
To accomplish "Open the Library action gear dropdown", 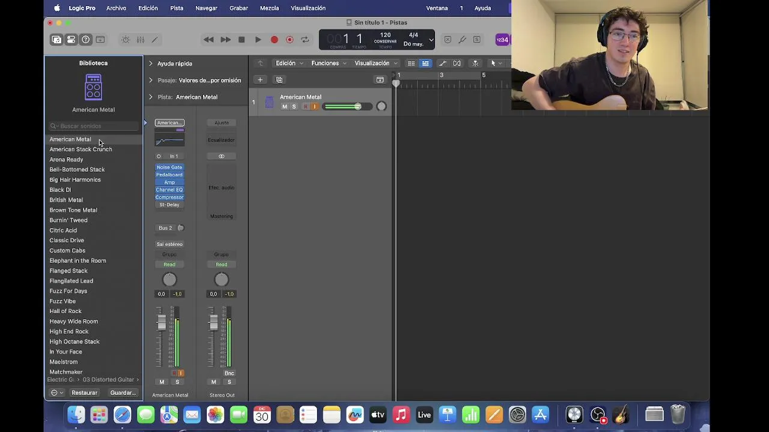I will click(57, 393).
